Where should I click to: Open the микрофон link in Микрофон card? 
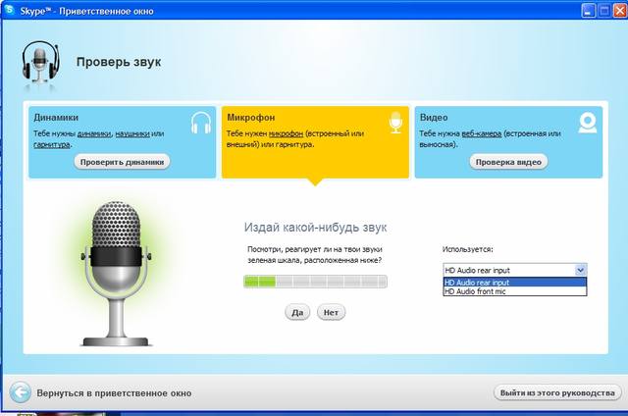click(x=286, y=133)
